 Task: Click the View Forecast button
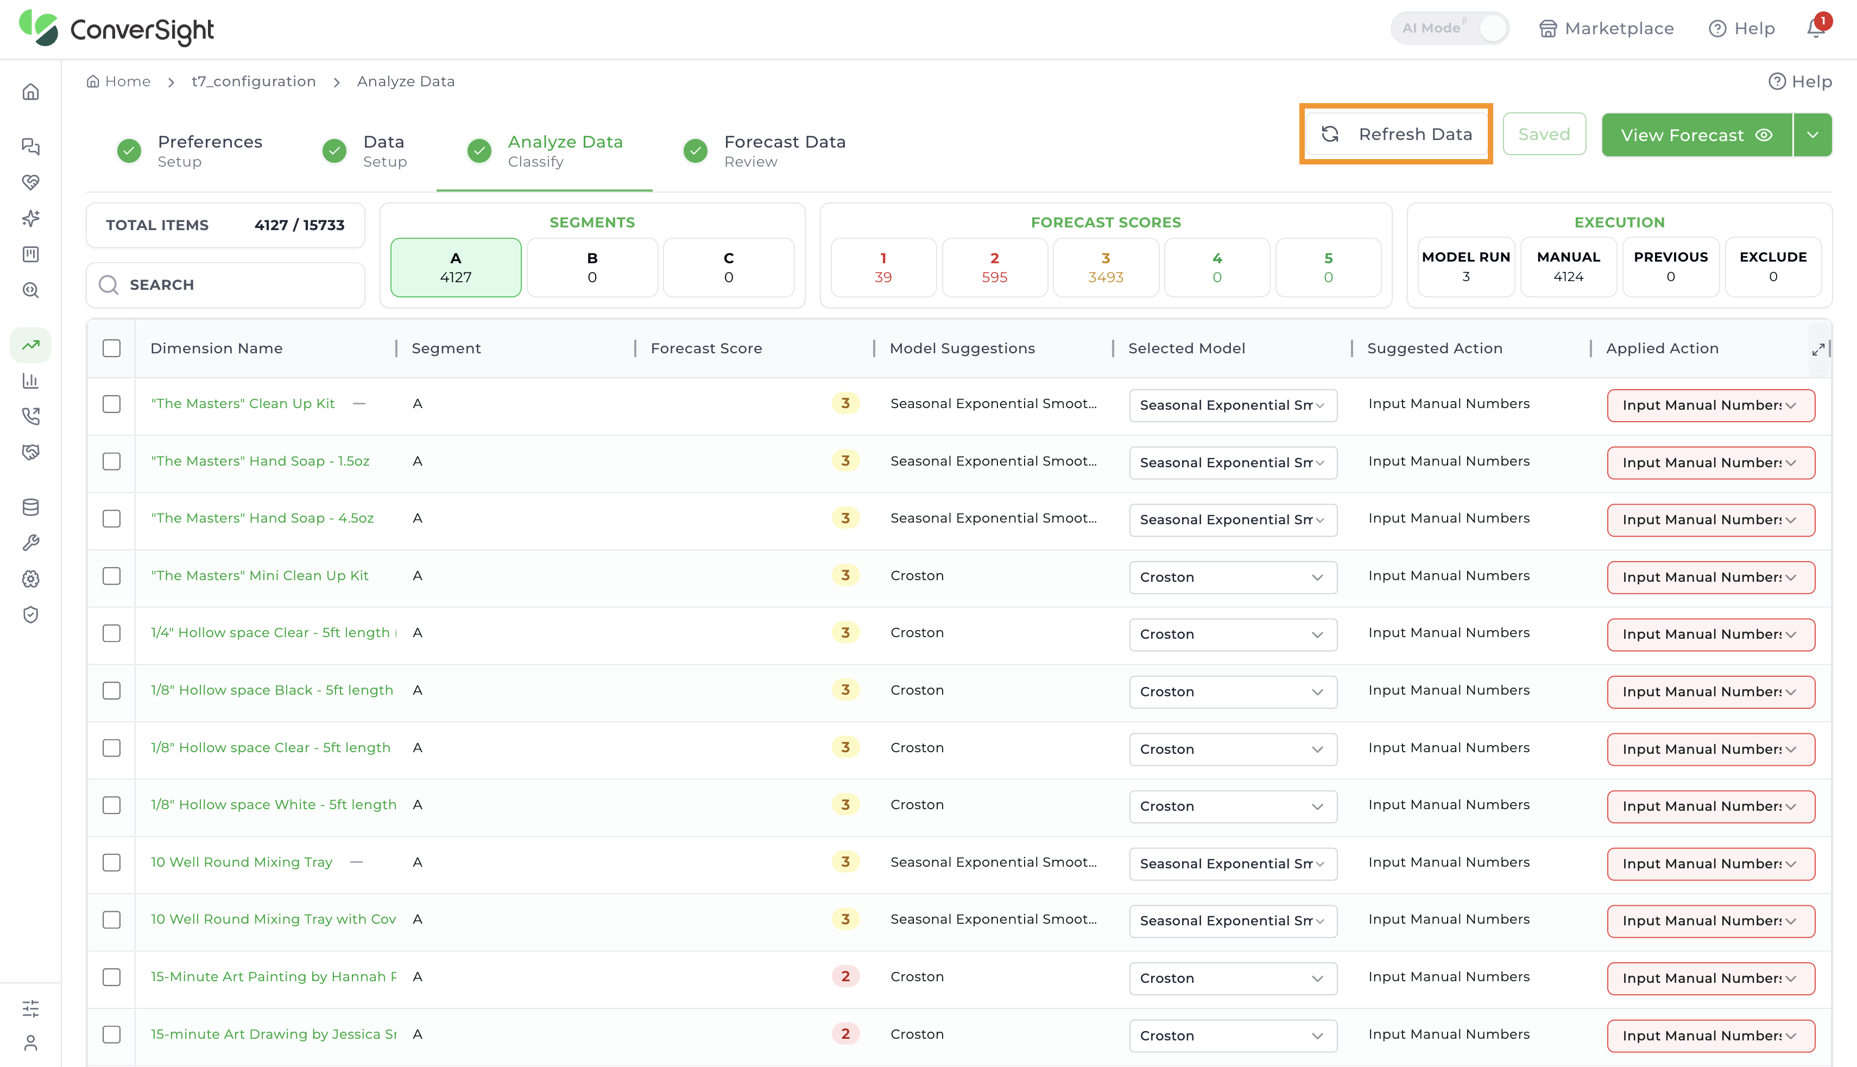point(1696,135)
